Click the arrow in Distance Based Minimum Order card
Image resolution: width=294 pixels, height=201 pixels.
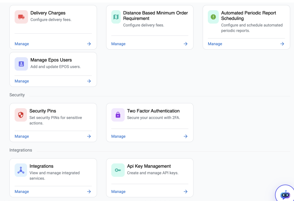pyautogui.click(x=186, y=44)
